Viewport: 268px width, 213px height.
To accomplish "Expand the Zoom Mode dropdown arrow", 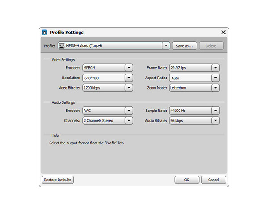I will click(216, 88).
